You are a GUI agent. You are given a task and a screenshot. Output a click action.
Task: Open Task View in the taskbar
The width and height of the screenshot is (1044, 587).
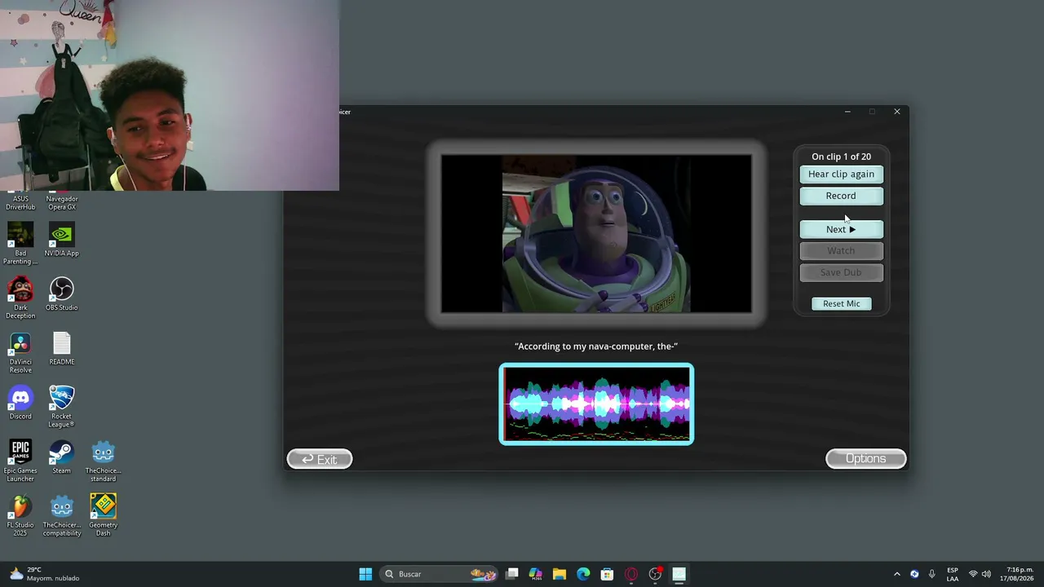(x=512, y=574)
